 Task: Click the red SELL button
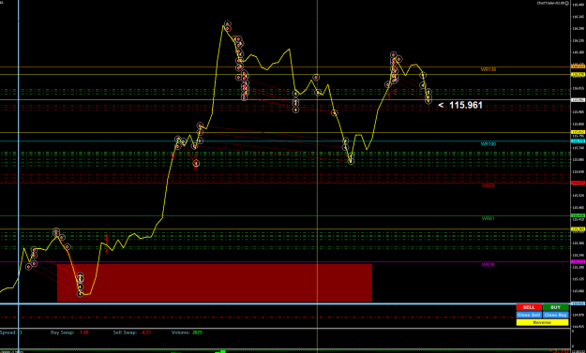click(x=529, y=307)
